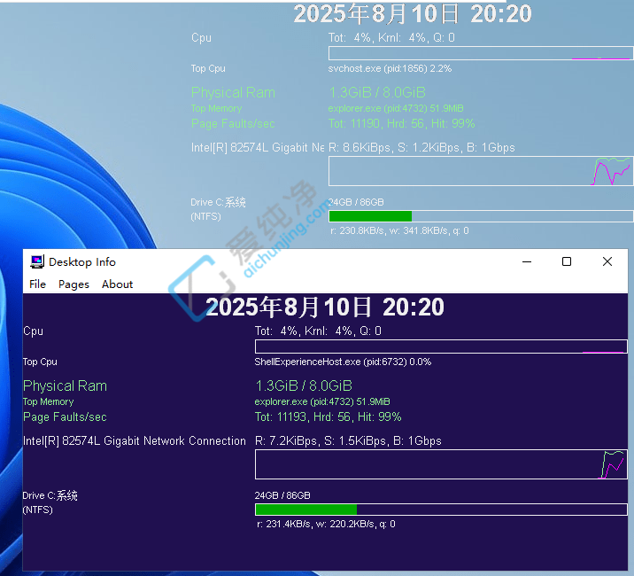
Task: Click 'R: 8.6KiBps' network rate on desktop overlay
Action: pos(360,147)
